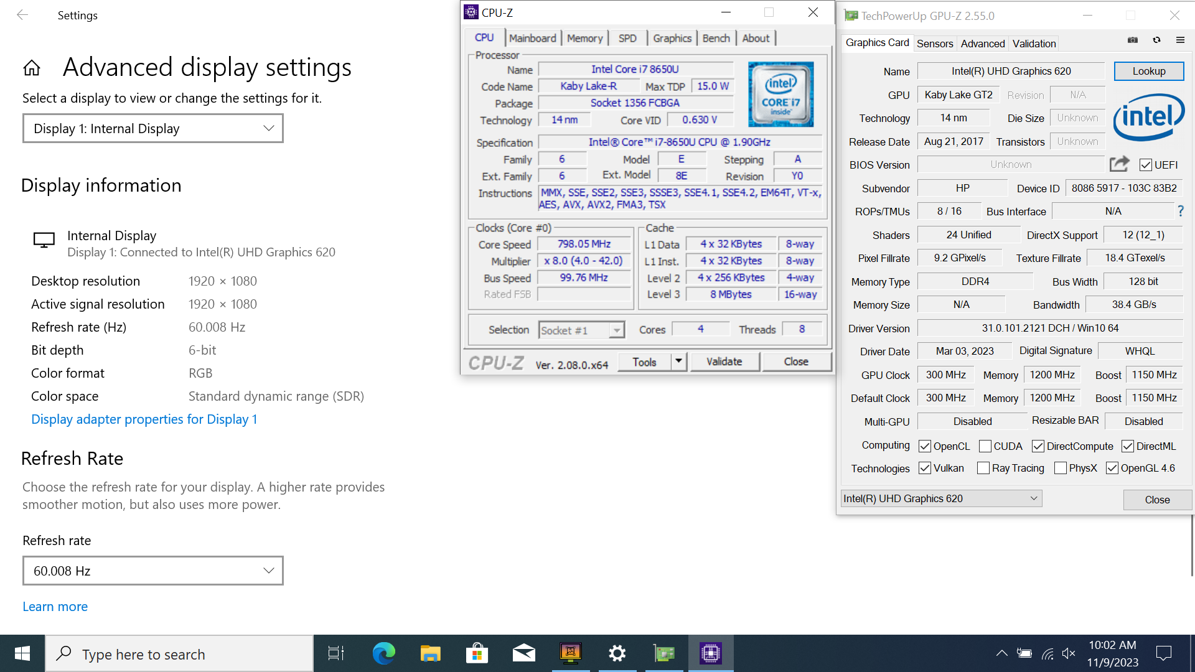Toggle Ray Tracing checkbox
This screenshot has width=1195, height=672.
[x=983, y=468]
